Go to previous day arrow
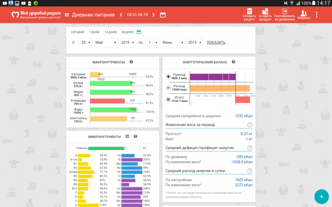The width and height of the screenshot is (332, 207). (121, 15)
